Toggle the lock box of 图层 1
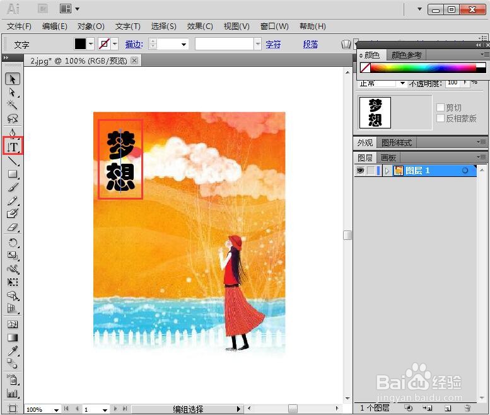The image size is (490, 415). click(x=371, y=171)
